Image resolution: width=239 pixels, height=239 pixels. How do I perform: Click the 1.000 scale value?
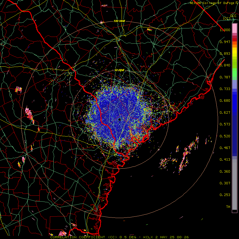coord(225,30)
